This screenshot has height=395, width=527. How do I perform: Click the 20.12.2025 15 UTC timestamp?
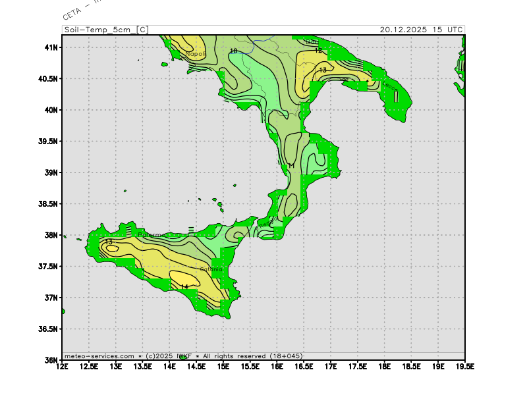coord(421,30)
